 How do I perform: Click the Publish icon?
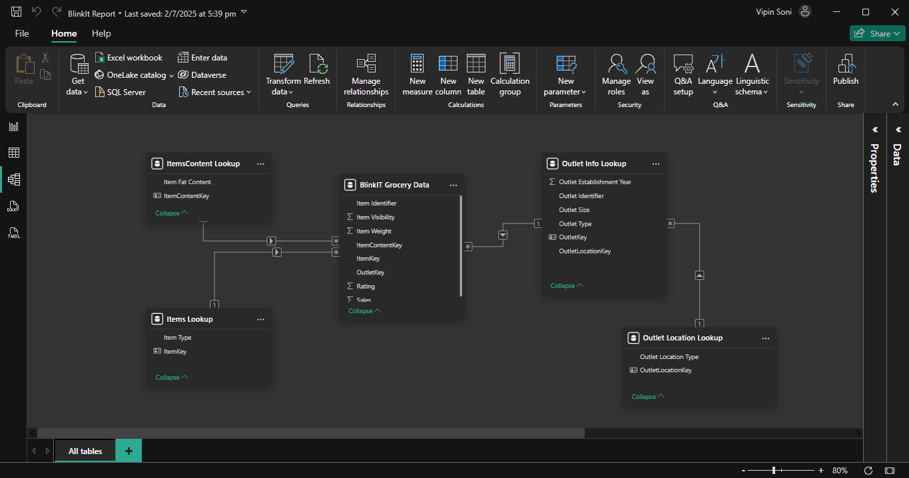pyautogui.click(x=846, y=64)
